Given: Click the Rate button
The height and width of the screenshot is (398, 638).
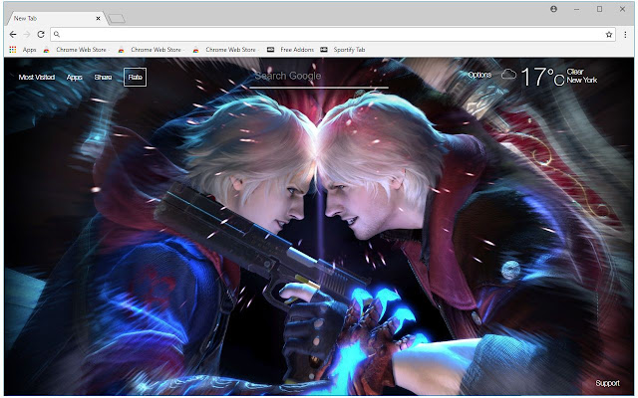Looking at the screenshot, I should click(x=136, y=78).
